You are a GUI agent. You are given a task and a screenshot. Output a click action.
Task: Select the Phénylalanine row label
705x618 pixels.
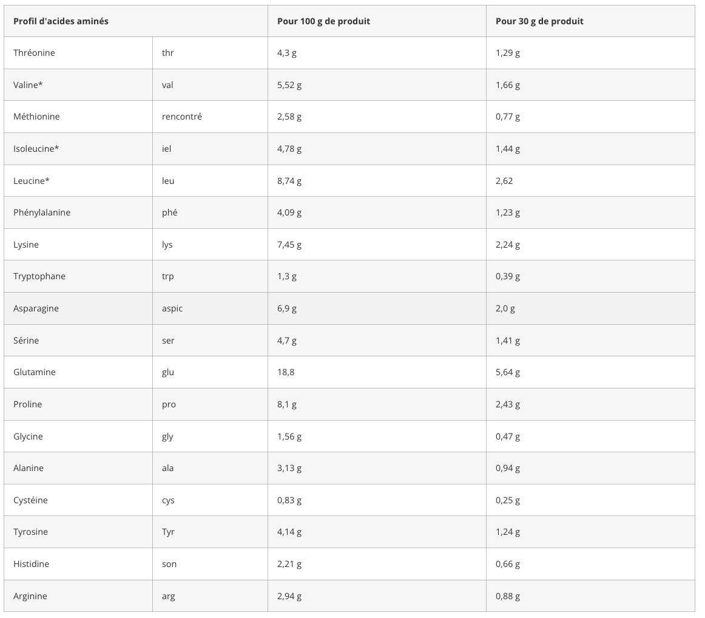[42, 212]
